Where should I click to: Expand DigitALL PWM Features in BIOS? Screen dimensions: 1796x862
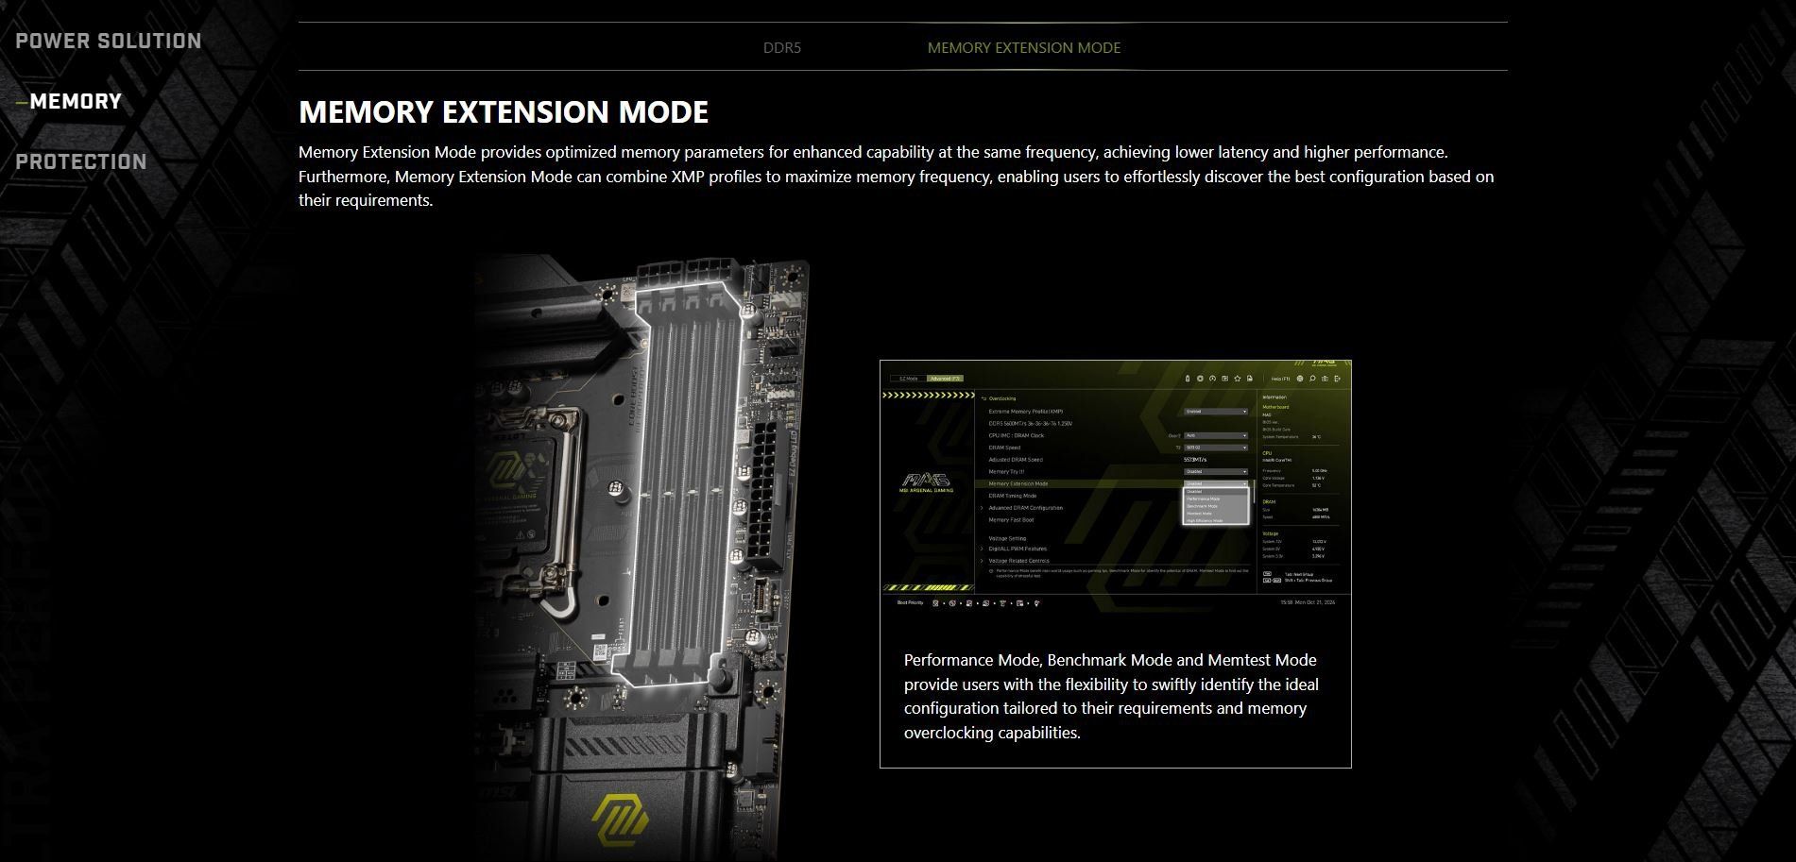(1014, 549)
